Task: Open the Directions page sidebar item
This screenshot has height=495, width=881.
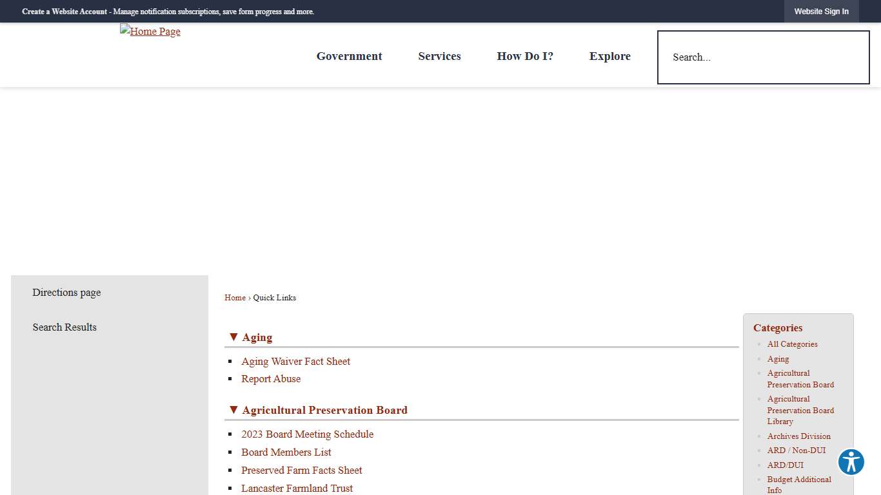Action: (66, 293)
